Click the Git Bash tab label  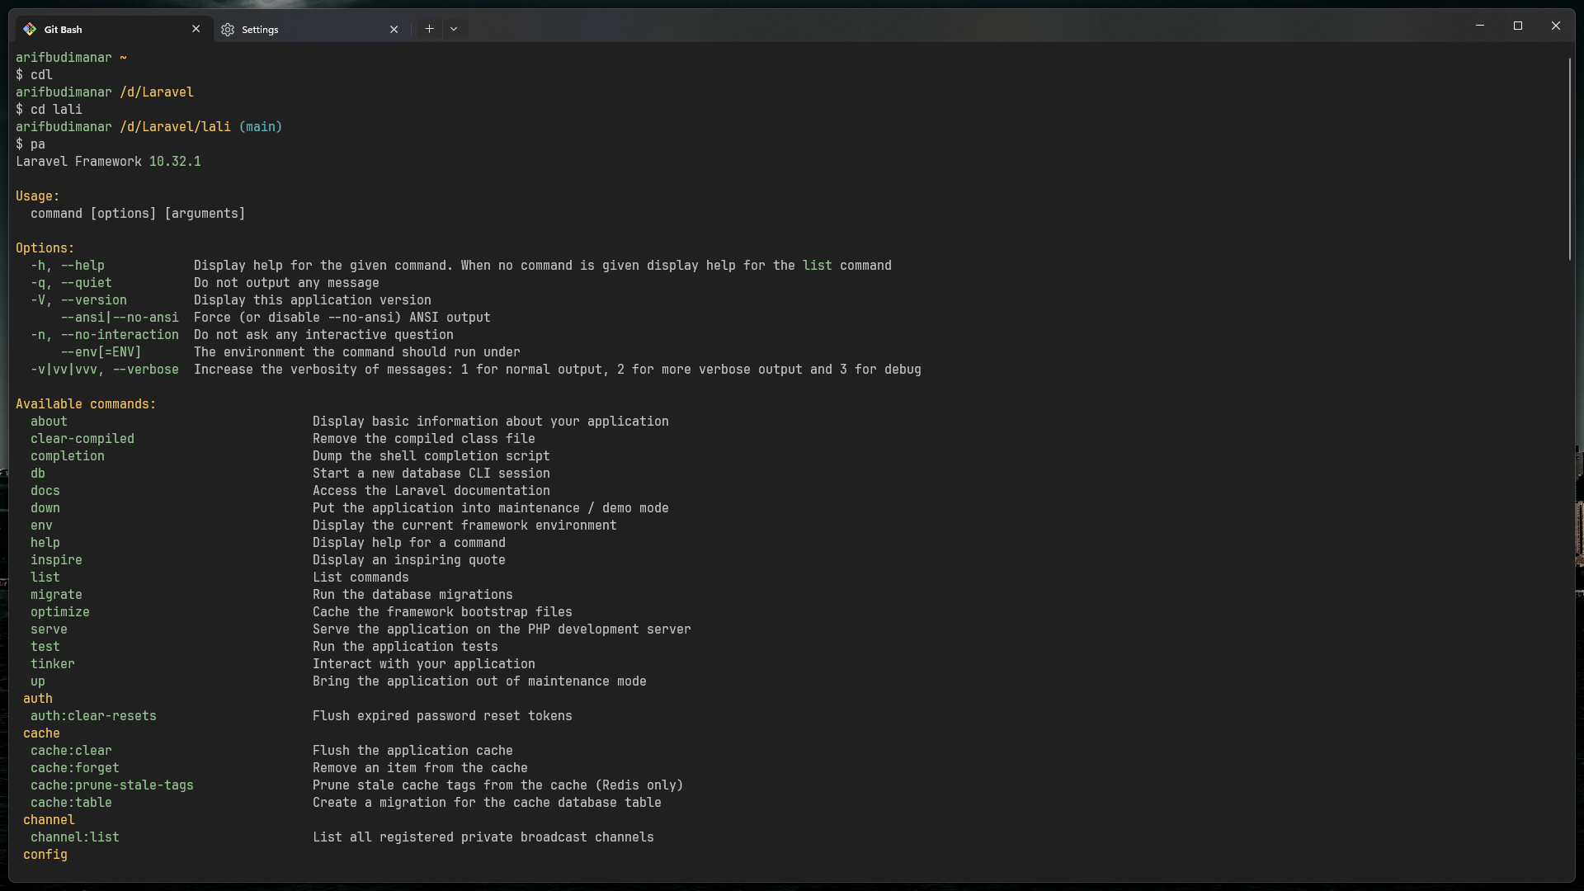pyautogui.click(x=62, y=30)
